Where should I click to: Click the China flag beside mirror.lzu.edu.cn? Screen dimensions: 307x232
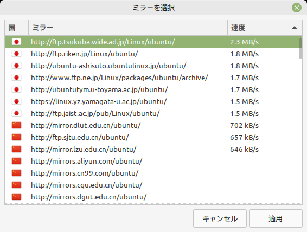coord(16,149)
